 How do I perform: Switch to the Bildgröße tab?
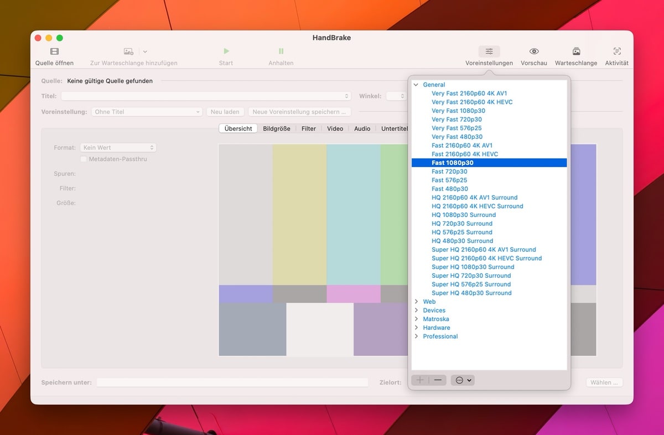276,128
